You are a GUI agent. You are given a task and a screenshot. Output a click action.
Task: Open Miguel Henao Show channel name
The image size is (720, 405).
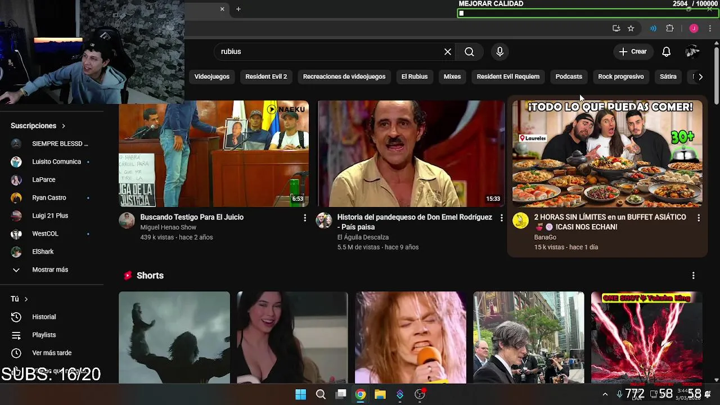168,227
